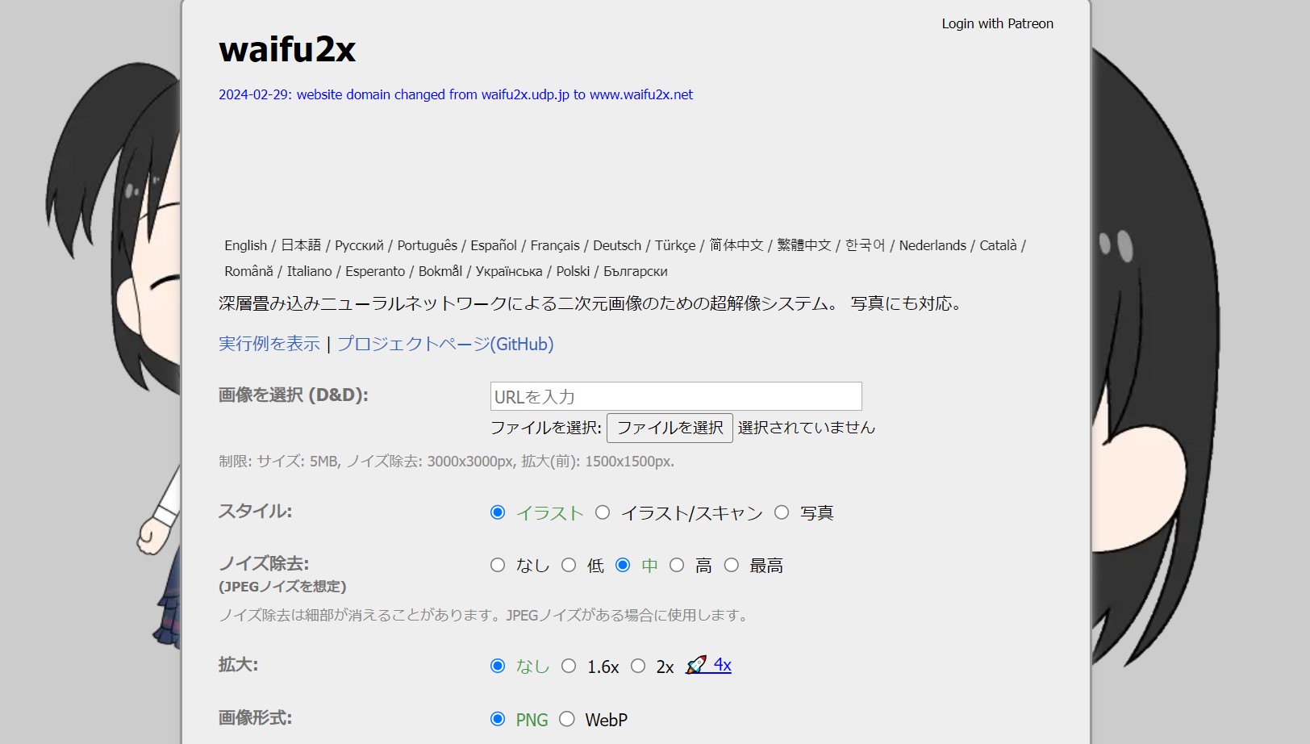
Task: Set noise reduction to なし
Action: (x=497, y=565)
